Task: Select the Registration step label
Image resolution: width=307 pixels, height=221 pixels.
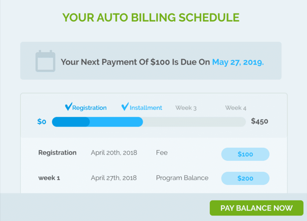Action: point(89,108)
